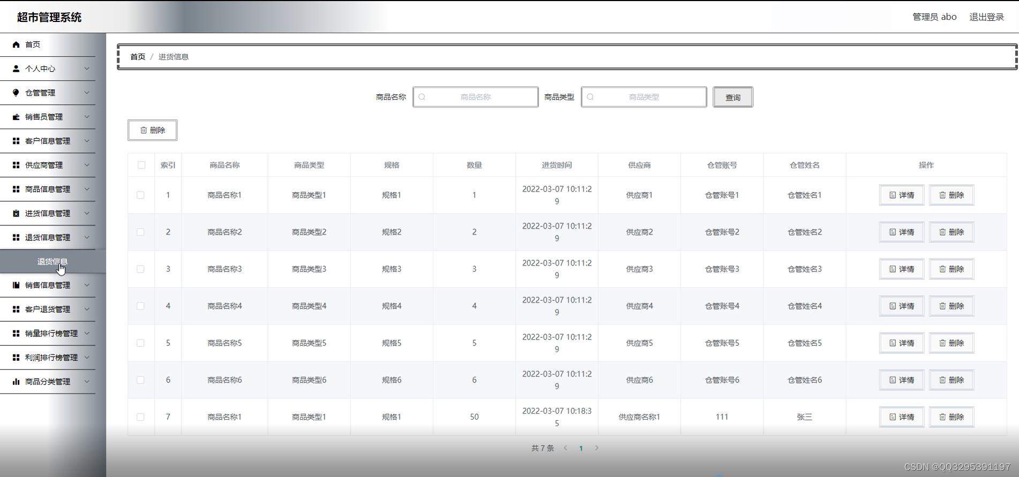Open the 客户退货管理 menu

click(x=48, y=309)
